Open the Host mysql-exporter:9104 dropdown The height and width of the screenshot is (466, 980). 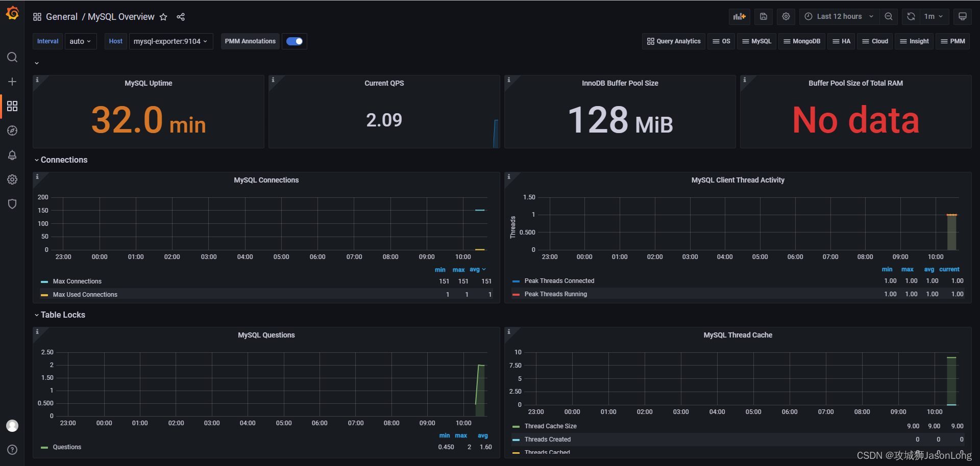pyautogui.click(x=171, y=41)
